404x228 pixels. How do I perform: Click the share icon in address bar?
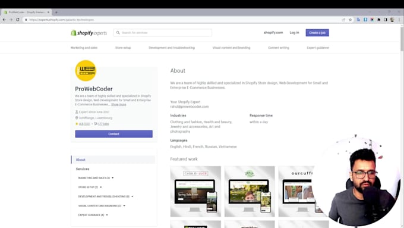coord(343,20)
